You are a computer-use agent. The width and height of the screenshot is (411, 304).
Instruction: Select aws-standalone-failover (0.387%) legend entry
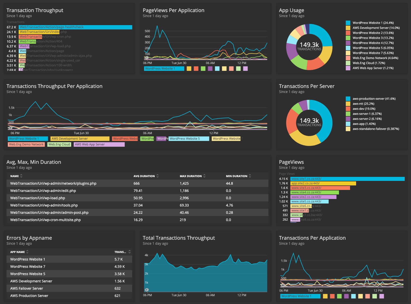376,129
